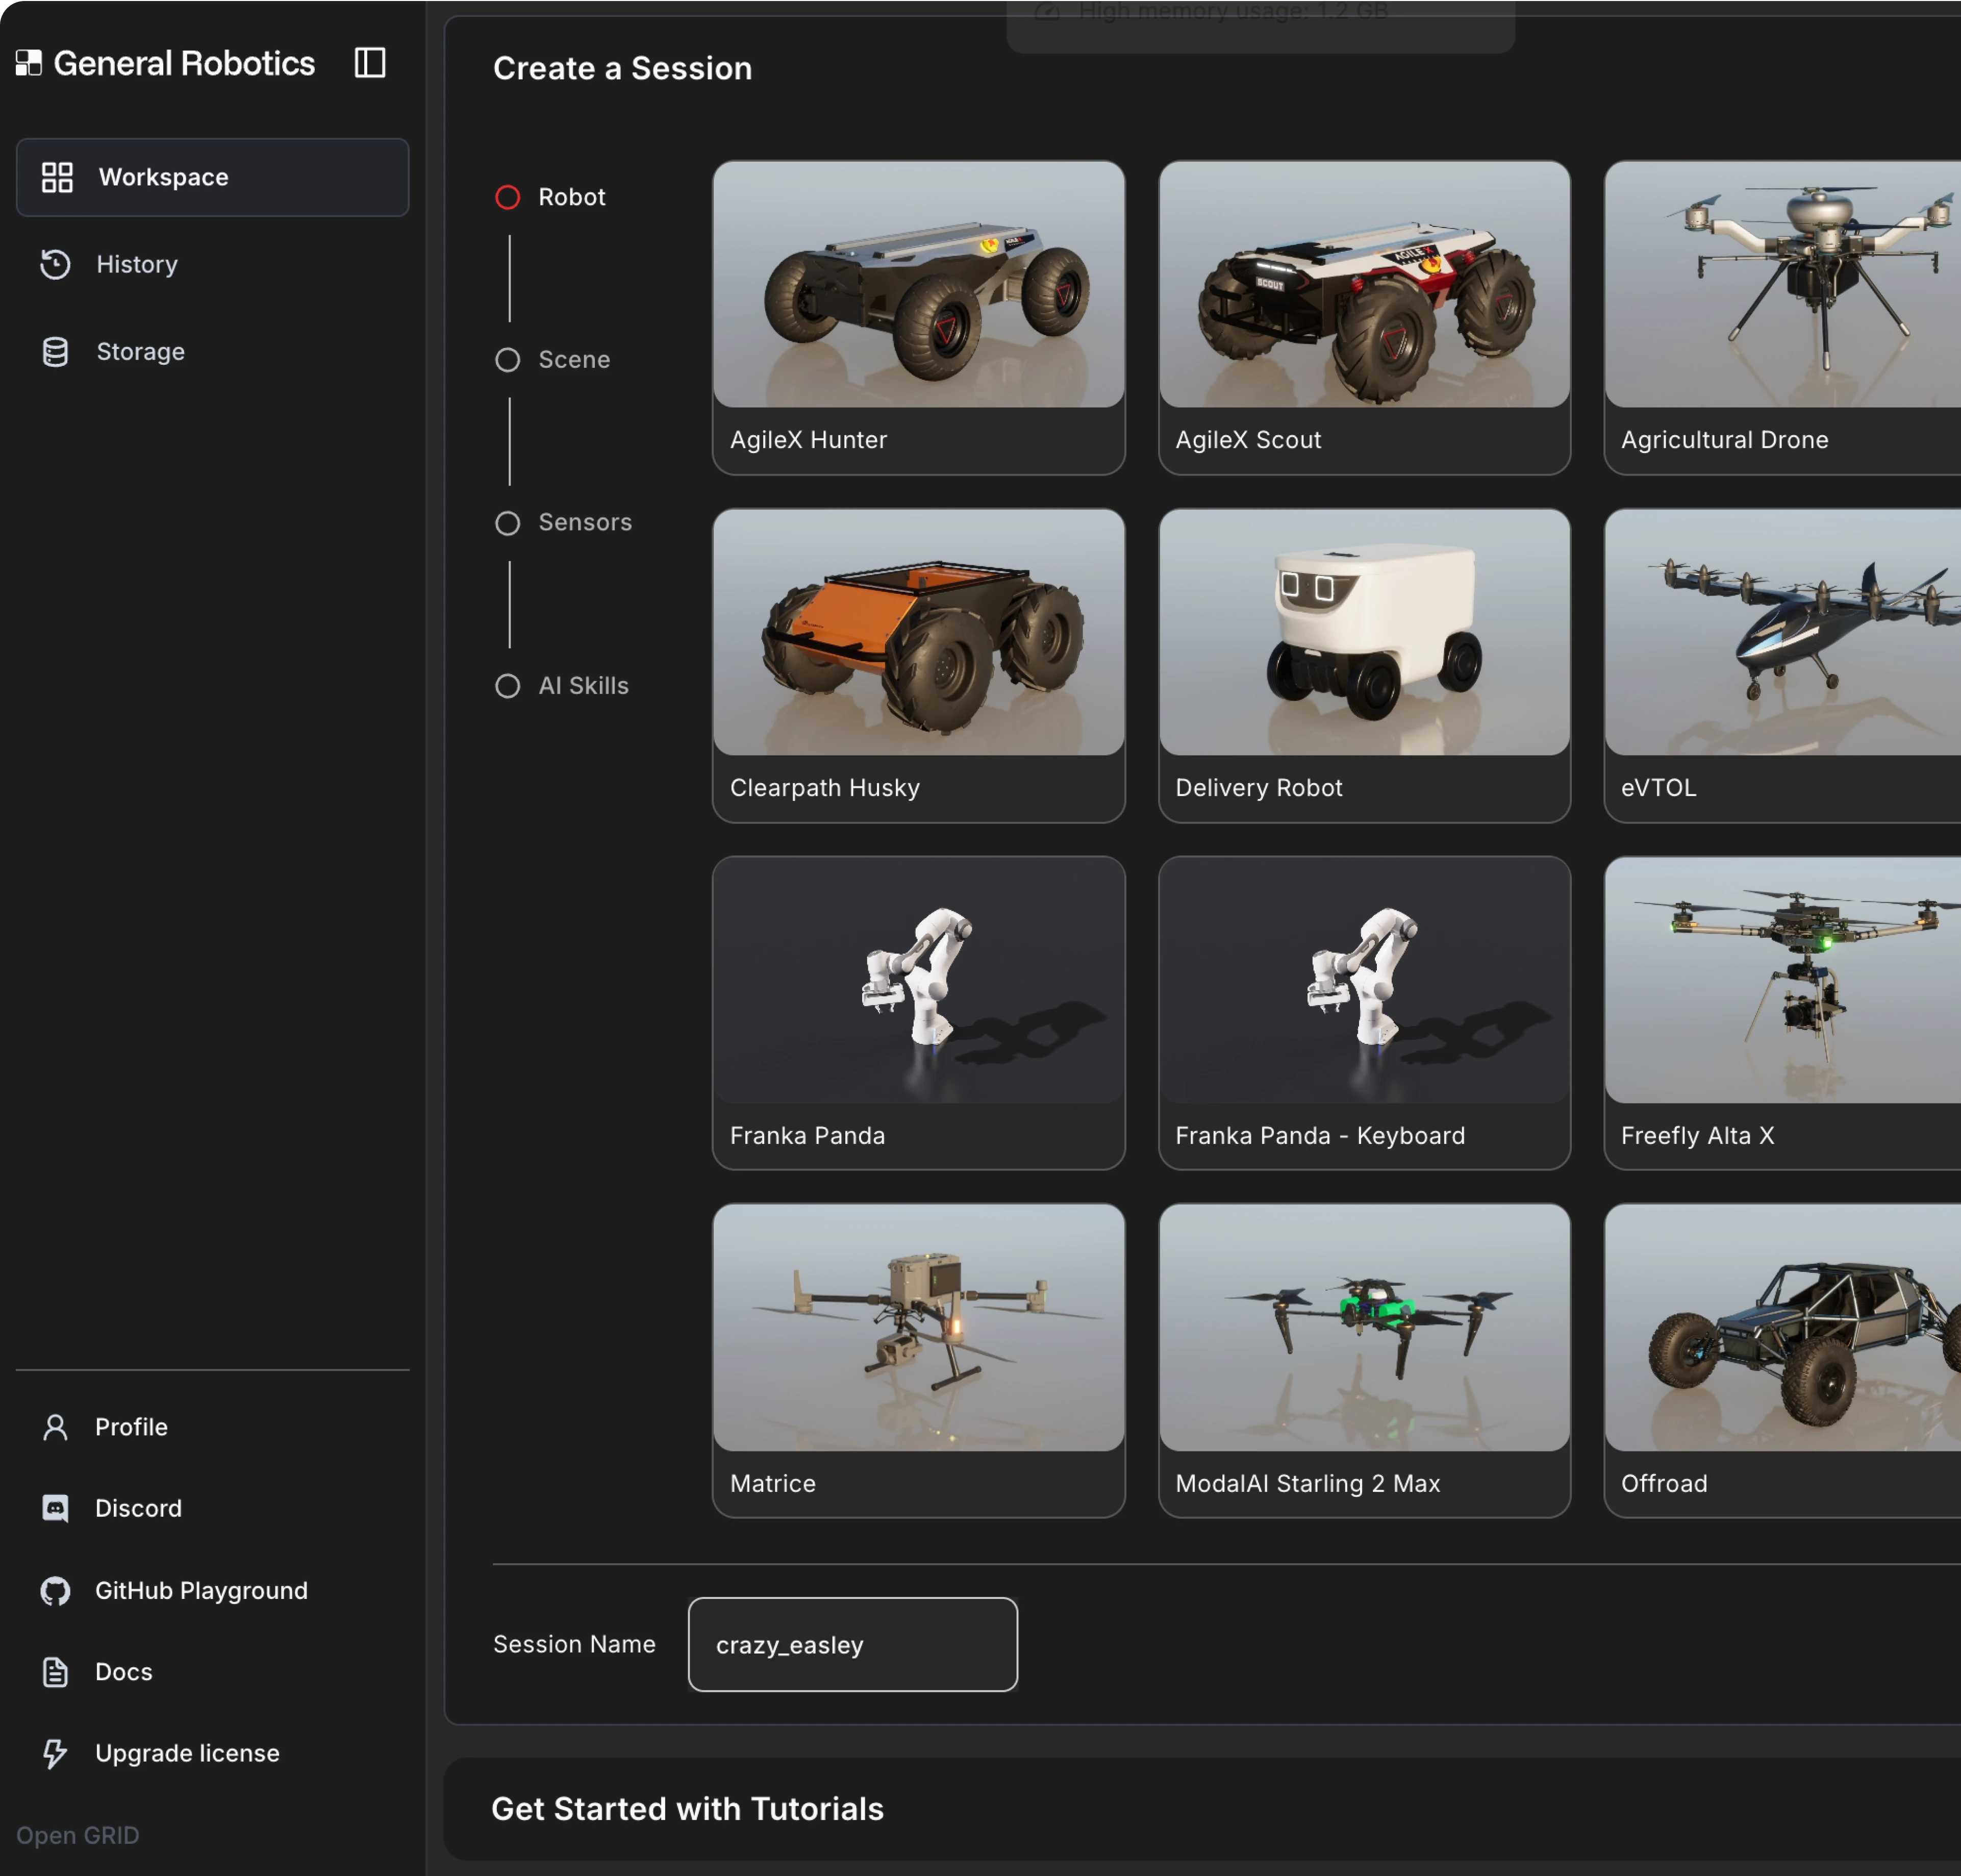This screenshot has height=1876, width=1961.
Task: Open Discord link icon
Action: (x=55, y=1508)
